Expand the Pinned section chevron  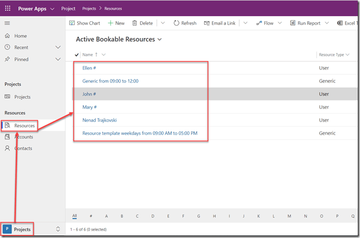click(x=58, y=59)
